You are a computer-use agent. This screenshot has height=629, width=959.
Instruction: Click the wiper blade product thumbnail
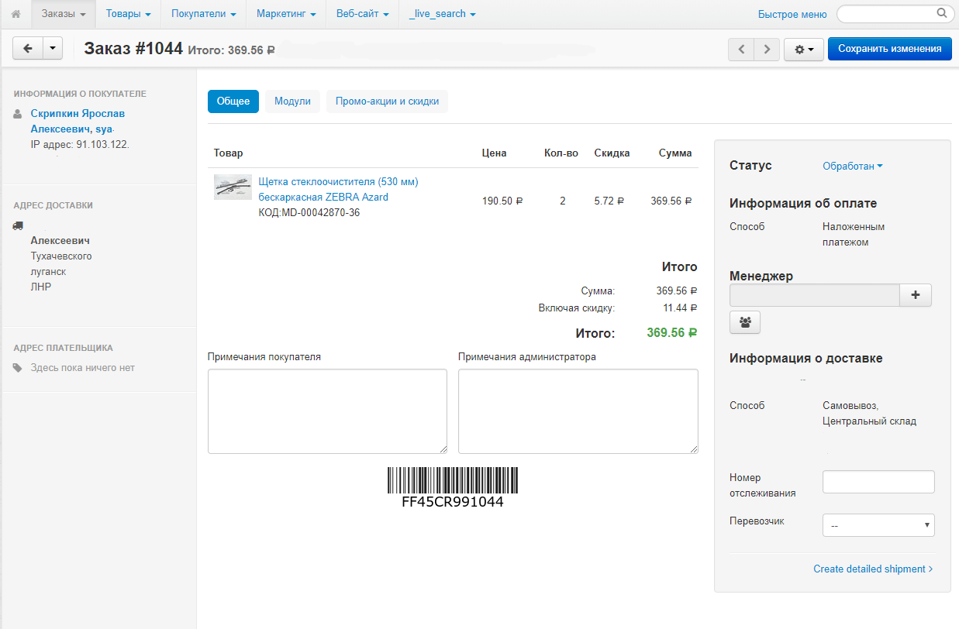coord(233,187)
